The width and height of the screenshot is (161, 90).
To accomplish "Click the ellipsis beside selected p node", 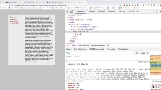I will point(66,32).
